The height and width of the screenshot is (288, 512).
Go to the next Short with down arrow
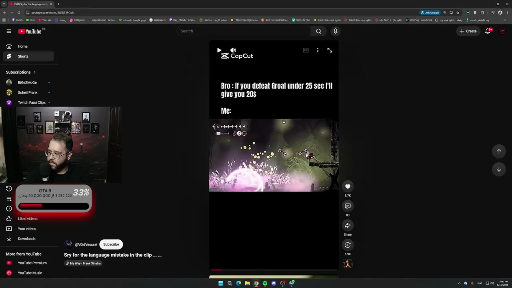point(499,170)
